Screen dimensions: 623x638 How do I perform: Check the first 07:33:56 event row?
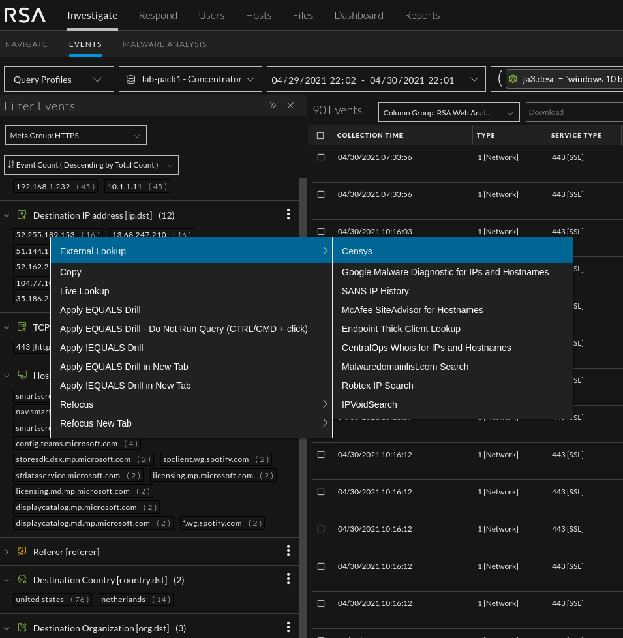(x=321, y=157)
